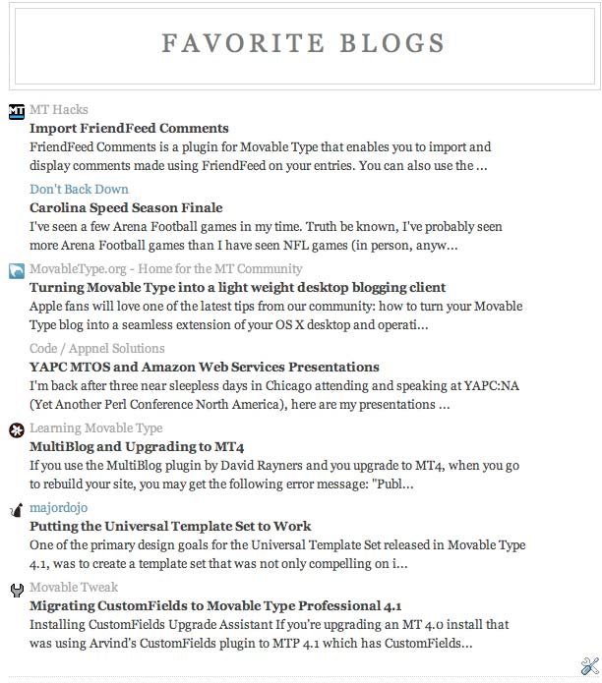
Task: Read Import FriendFeed Comments post
Action: pyautogui.click(x=129, y=128)
